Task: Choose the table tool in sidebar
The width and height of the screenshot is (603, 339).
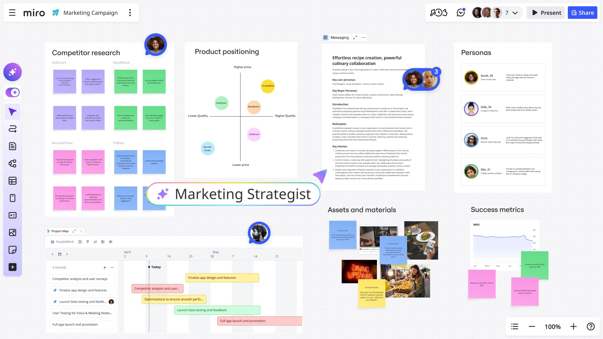Action: click(13, 181)
